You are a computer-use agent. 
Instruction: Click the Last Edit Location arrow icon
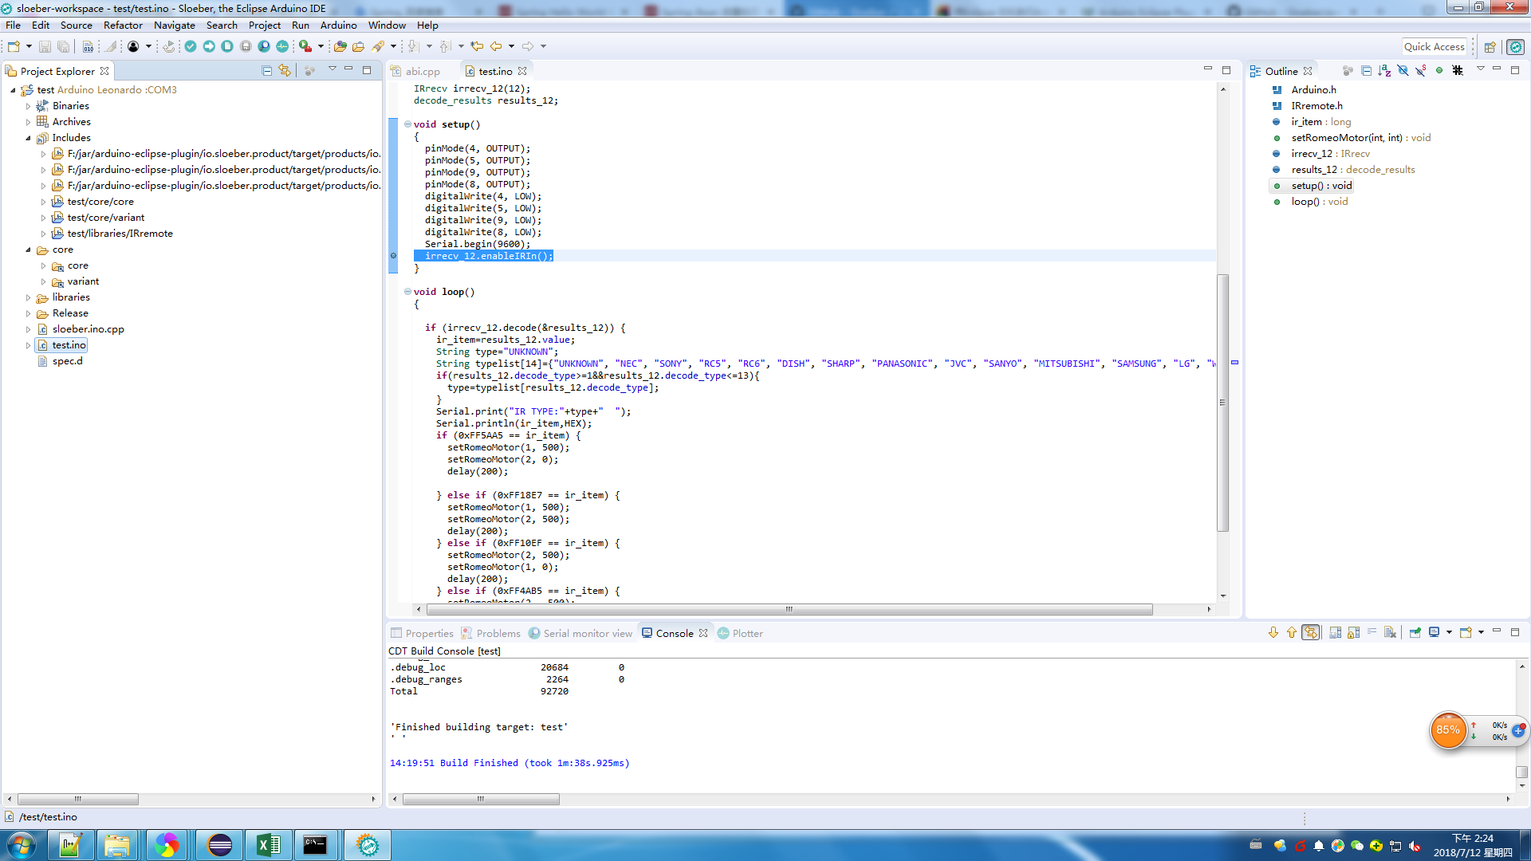coord(477,46)
